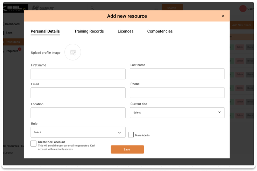Image resolution: width=257 pixels, height=171 pixels.
Task: Focus the Email text field
Action: (78, 93)
